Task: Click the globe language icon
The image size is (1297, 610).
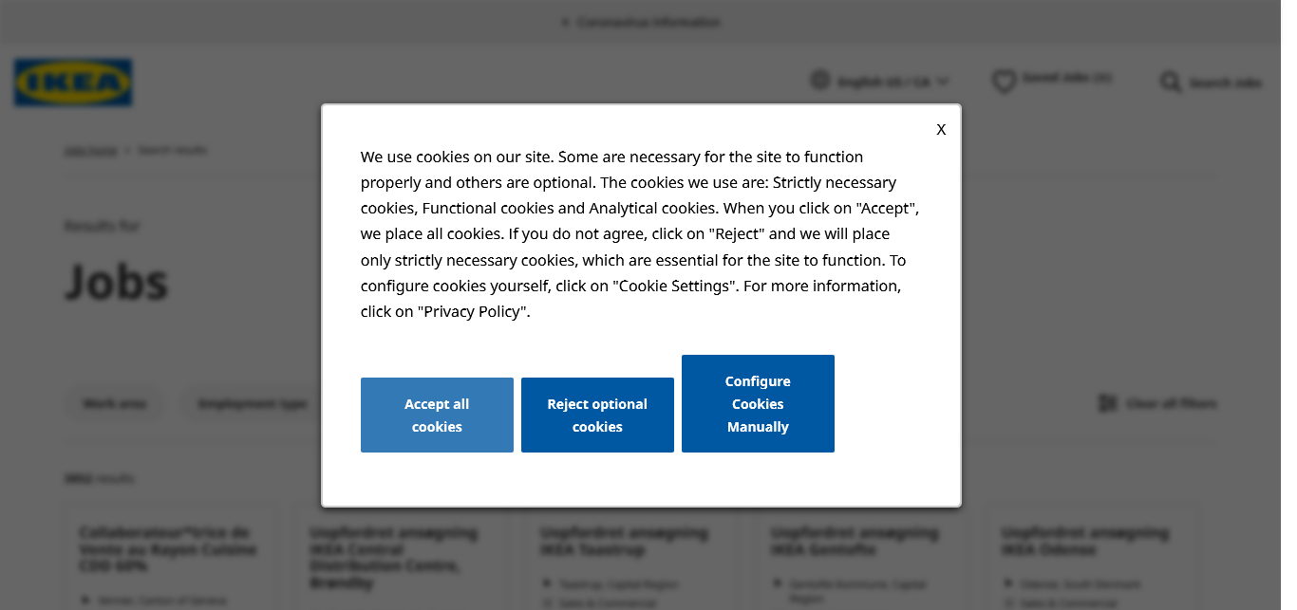Action: 820,81
